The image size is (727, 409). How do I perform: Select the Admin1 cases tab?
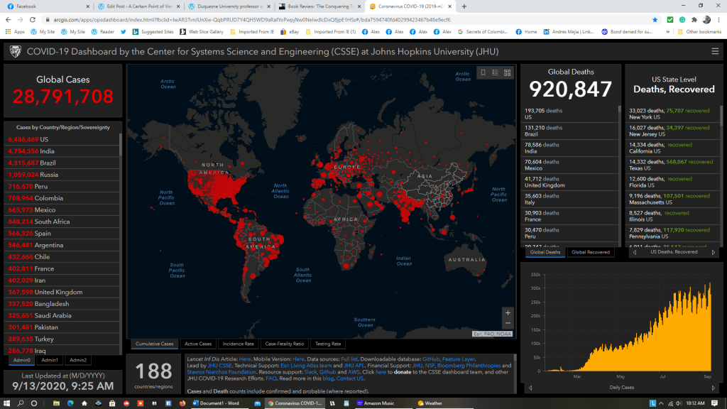50,360
